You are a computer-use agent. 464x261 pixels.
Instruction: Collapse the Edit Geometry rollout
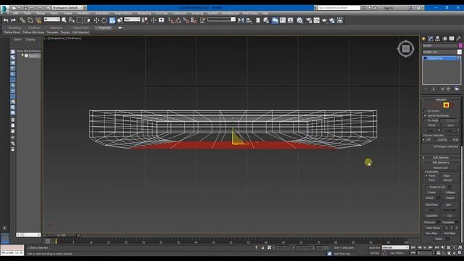tap(441, 162)
